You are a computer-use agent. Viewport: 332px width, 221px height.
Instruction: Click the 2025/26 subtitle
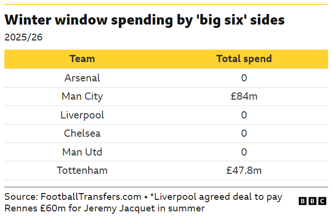(x=24, y=38)
